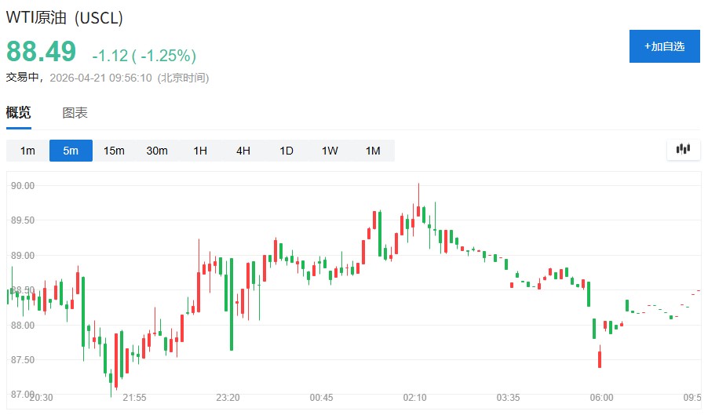Click the 06:00 time axis label
The width and height of the screenshot is (708, 415).
tap(601, 398)
